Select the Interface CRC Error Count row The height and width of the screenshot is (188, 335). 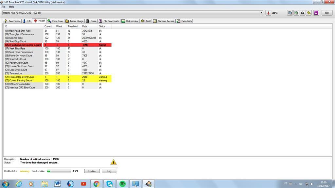pos(58,87)
